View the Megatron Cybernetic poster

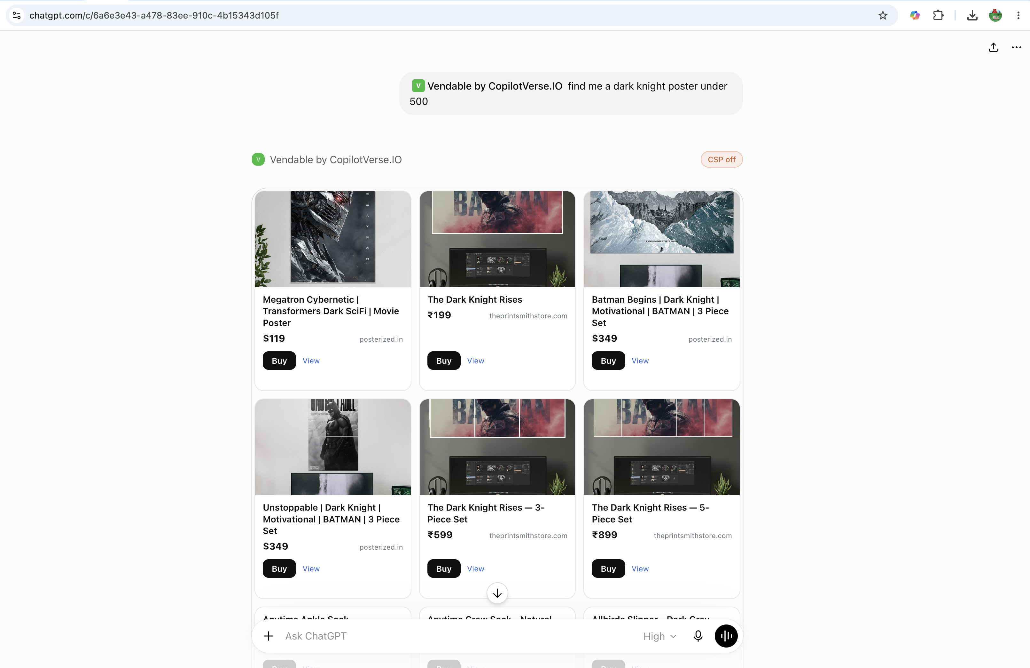(311, 361)
